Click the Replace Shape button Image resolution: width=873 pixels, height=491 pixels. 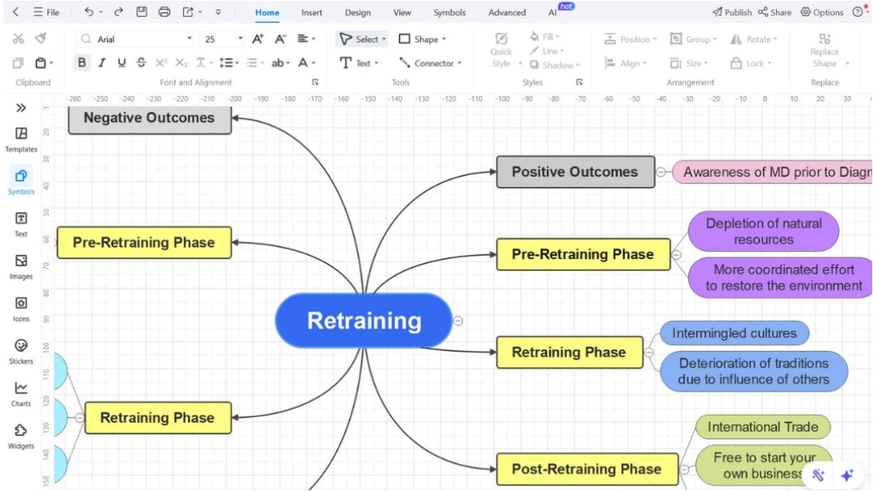[824, 51]
